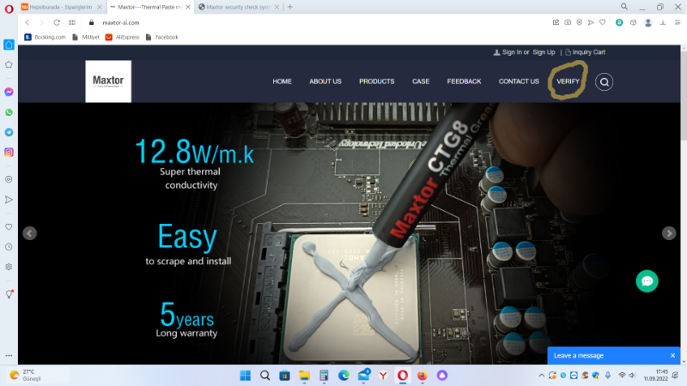Click the Sign Up link
Screen dimensions: 687x386
[x=544, y=52]
